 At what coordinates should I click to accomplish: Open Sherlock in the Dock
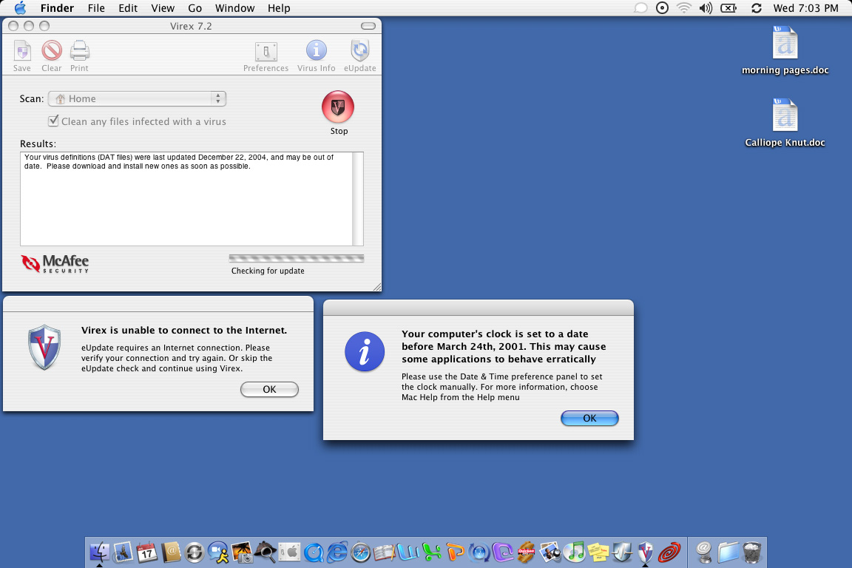(x=266, y=552)
